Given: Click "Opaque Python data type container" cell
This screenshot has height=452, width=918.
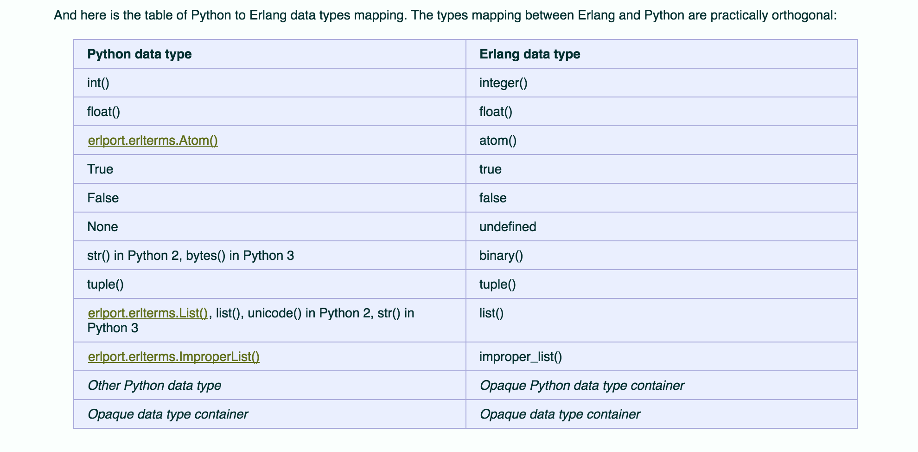Looking at the screenshot, I should (581, 386).
